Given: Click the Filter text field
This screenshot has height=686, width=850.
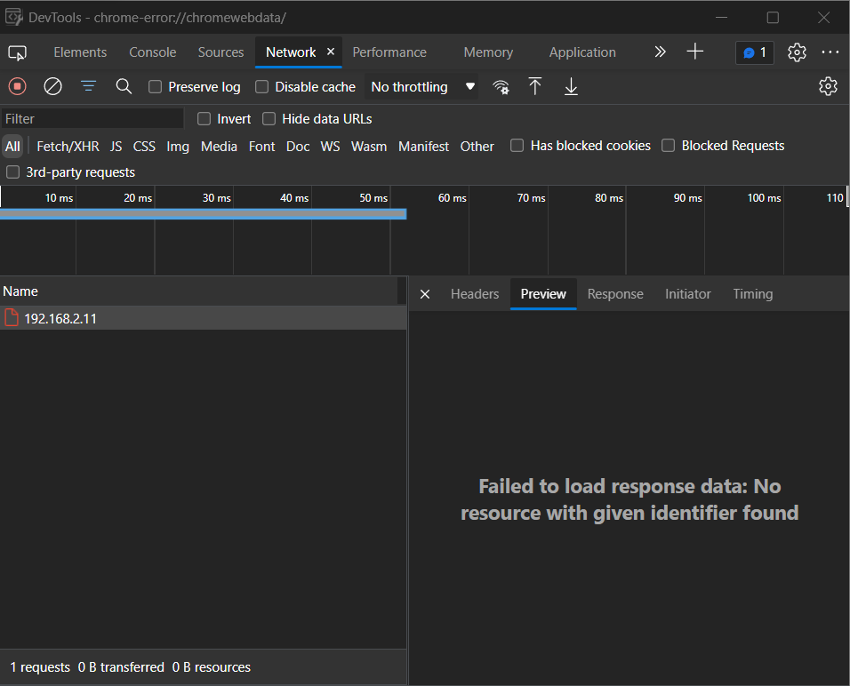Looking at the screenshot, I should 92,119.
